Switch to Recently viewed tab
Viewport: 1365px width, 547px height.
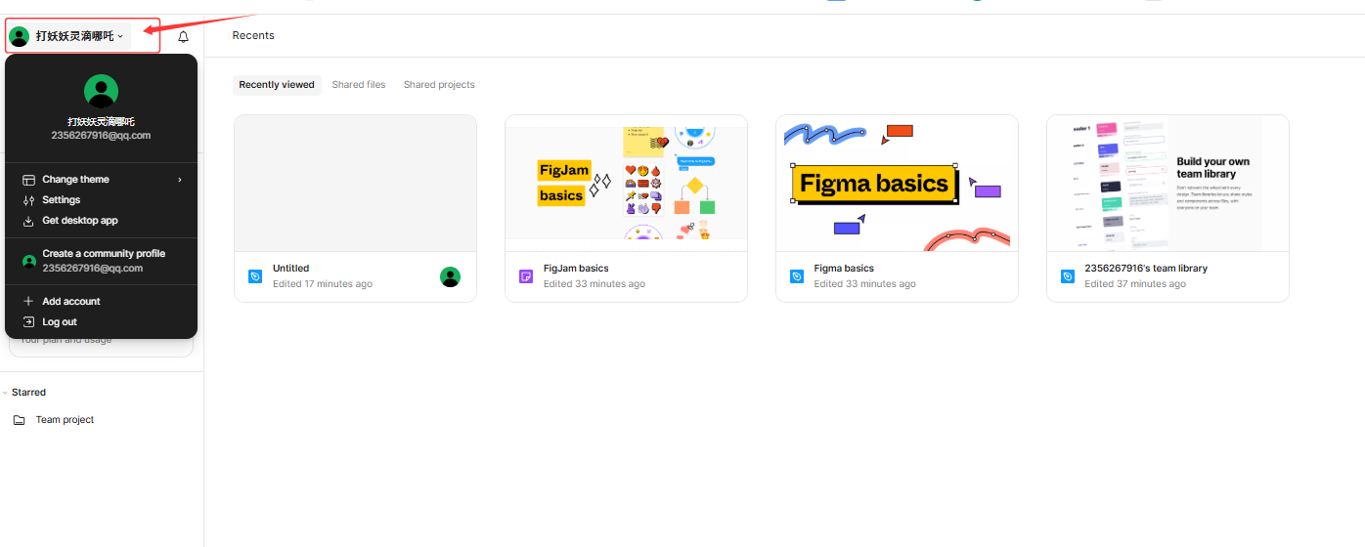click(x=277, y=85)
